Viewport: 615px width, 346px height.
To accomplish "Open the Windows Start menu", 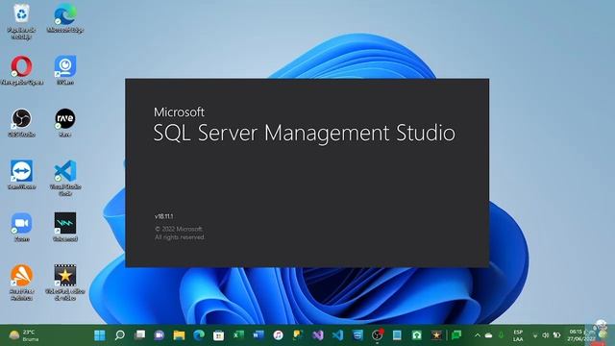I will click(100, 335).
